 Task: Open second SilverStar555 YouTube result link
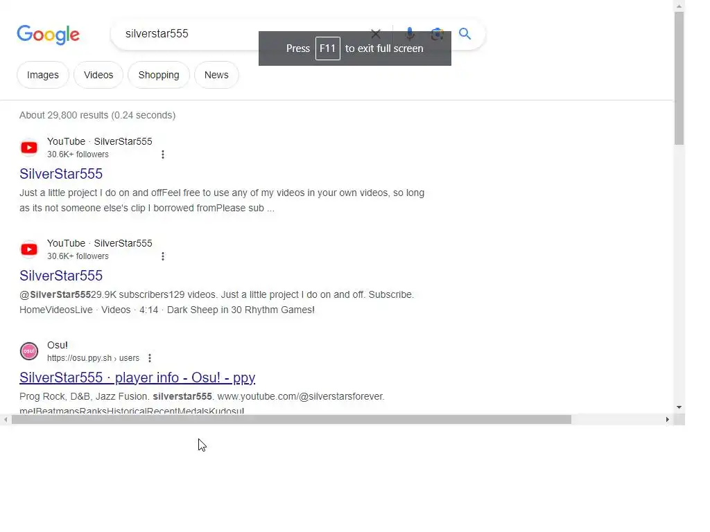click(x=61, y=276)
